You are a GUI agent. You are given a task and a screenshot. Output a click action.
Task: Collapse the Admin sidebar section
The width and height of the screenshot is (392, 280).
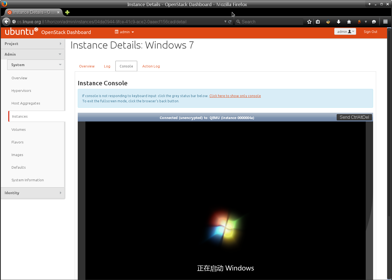click(33, 54)
